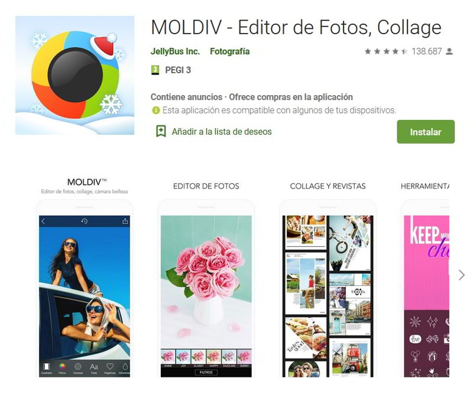Click the share icon in first screenshot
The width and height of the screenshot is (473, 397).
click(x=125, y=222)
